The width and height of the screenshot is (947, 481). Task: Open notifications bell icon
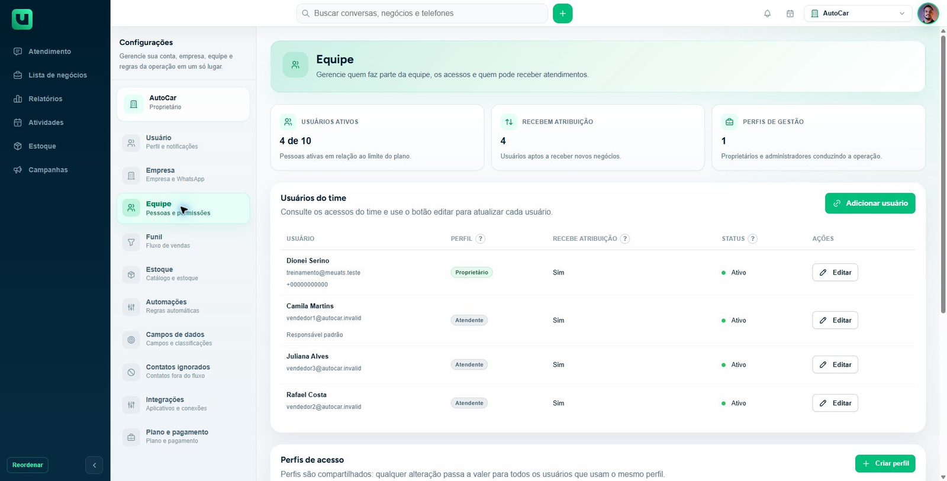point(767,14)
